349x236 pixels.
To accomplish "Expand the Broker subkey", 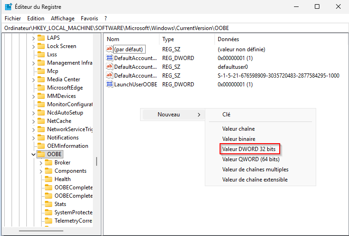I will 41,163.
